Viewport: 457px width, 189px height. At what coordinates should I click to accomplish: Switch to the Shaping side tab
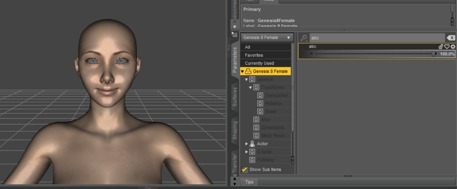pyautogui.click(x=235, y=130)
